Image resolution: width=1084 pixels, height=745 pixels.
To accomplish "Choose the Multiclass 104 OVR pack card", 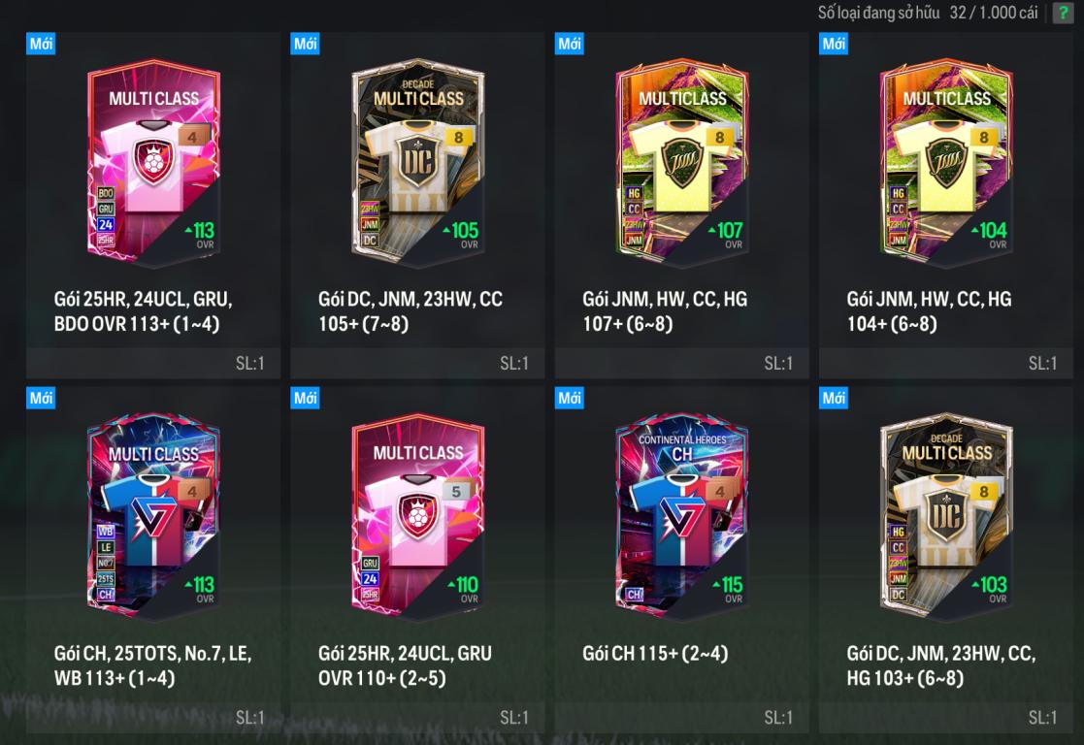I will click(x=946, y=163).
